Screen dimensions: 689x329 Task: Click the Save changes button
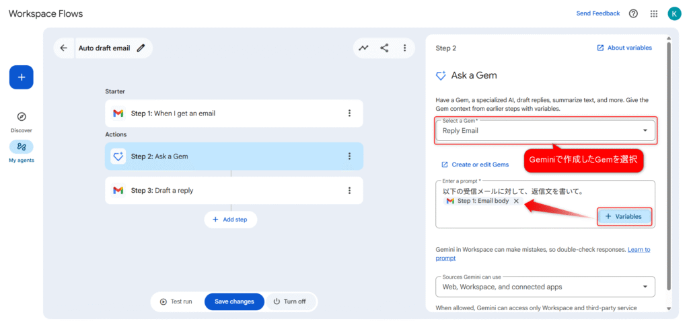234,301
